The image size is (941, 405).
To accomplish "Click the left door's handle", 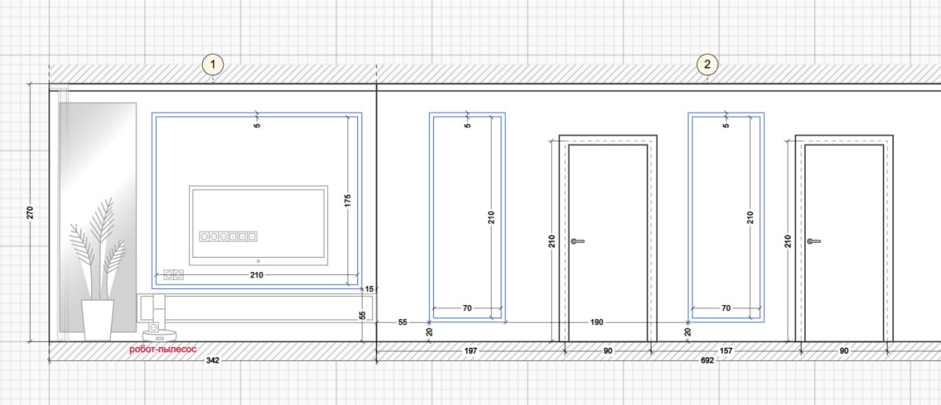I will [x=578, y=241].
